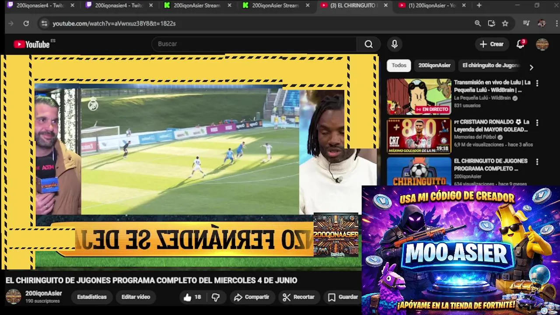Screen dimensions: 560x315
Task: Reload the current page
Action: (x=26, y=23)
